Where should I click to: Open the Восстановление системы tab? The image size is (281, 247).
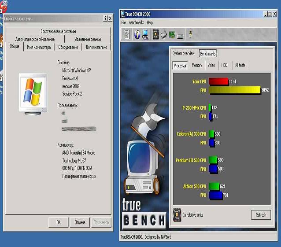pos(58,31)
